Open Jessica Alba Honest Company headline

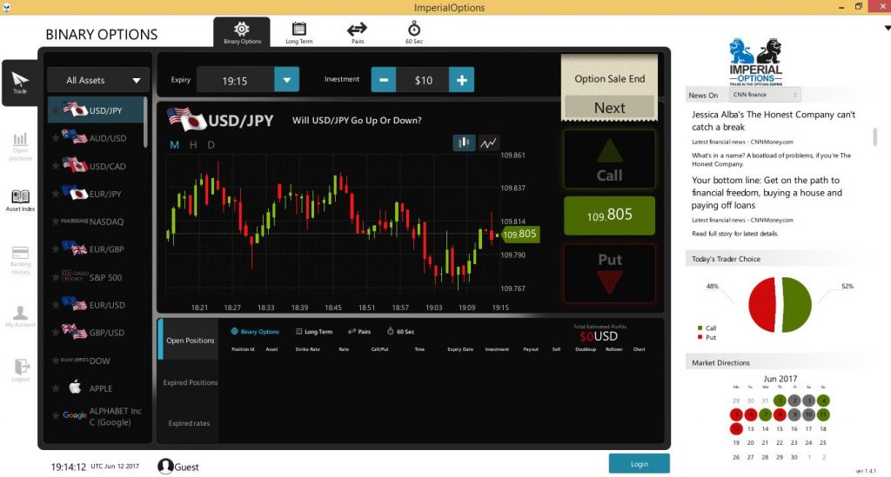click(x=773, y=120)
